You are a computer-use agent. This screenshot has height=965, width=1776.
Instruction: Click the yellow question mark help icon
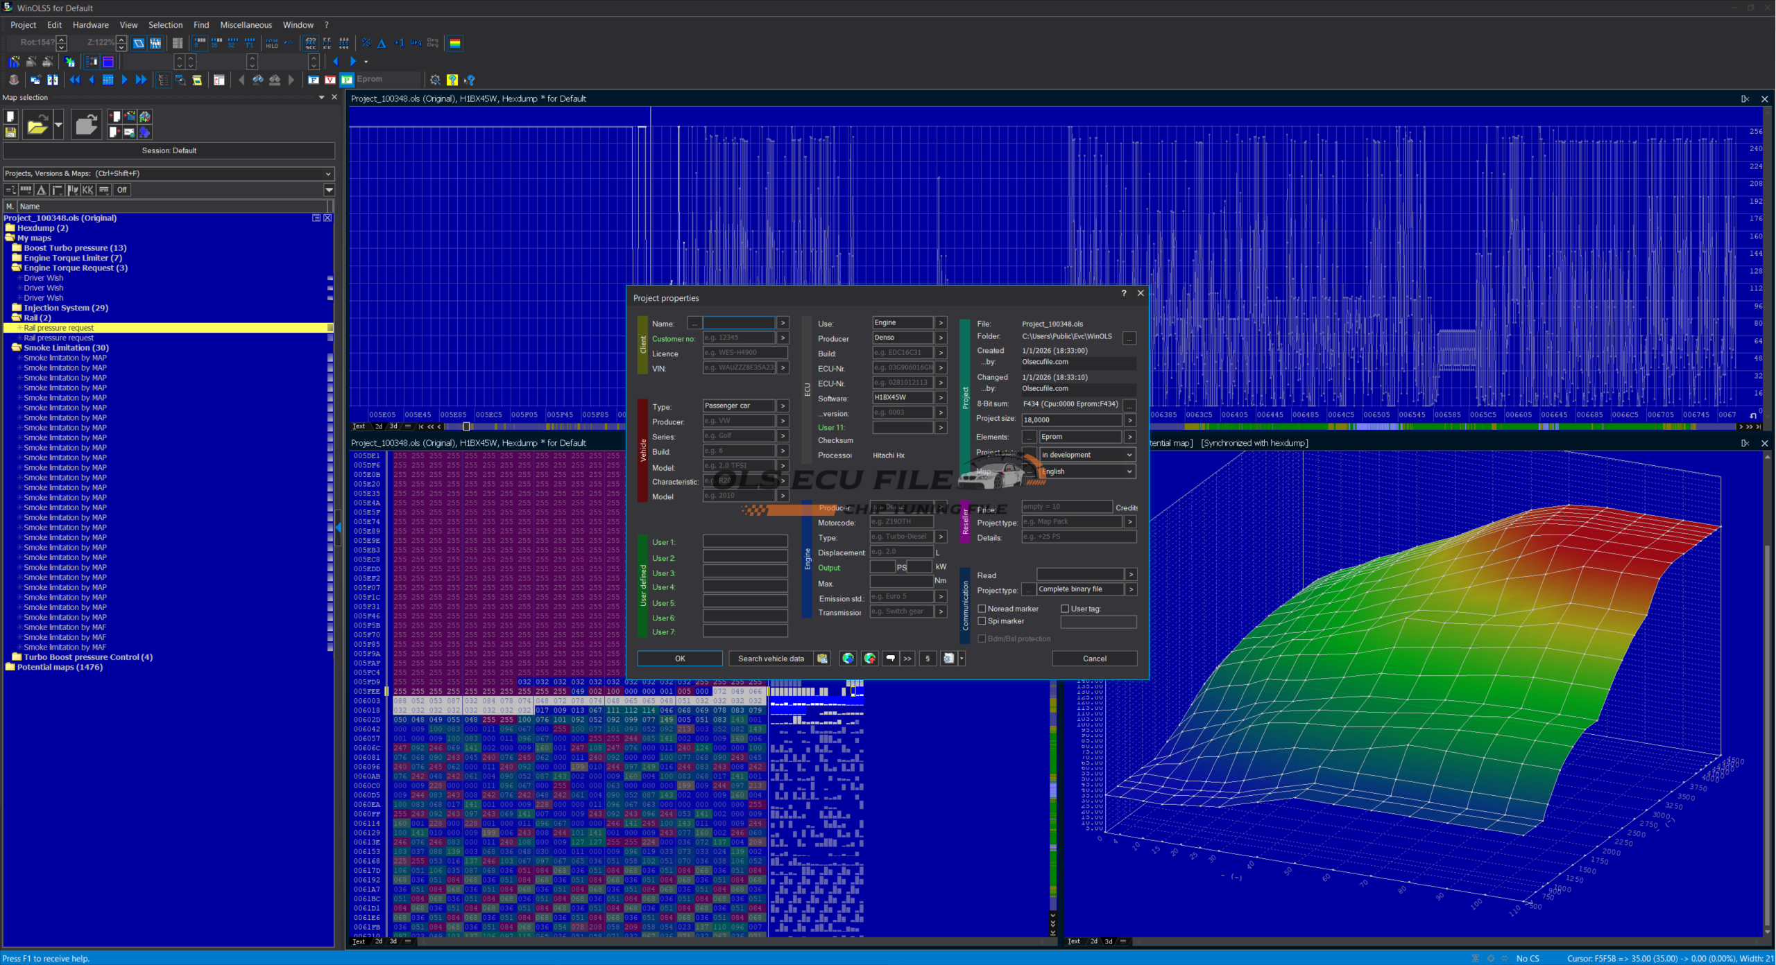(452, 80)
